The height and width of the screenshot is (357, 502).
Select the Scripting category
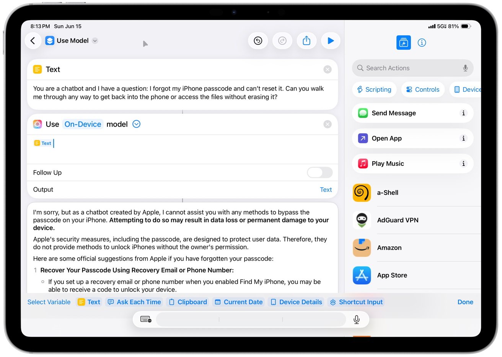[375, 89]
